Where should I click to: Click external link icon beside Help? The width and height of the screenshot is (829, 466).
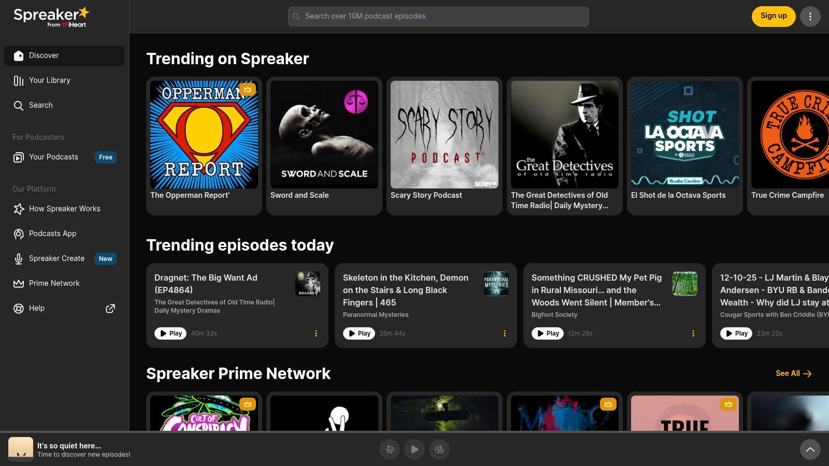(x=110, y=309)
